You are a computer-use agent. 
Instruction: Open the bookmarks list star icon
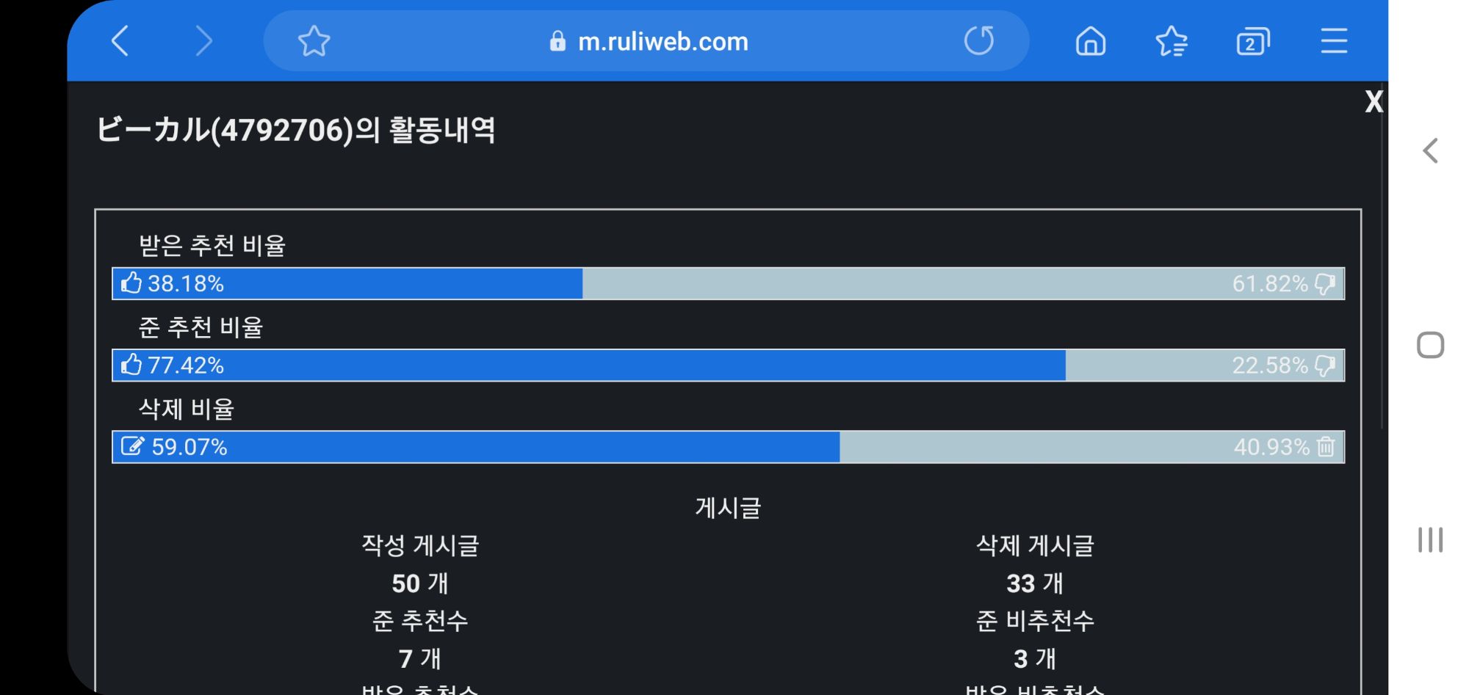tap(1172, 41)
